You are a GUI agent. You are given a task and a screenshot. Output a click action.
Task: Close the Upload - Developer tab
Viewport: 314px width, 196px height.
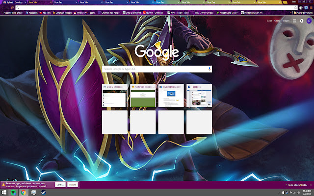tap(25, 2)
